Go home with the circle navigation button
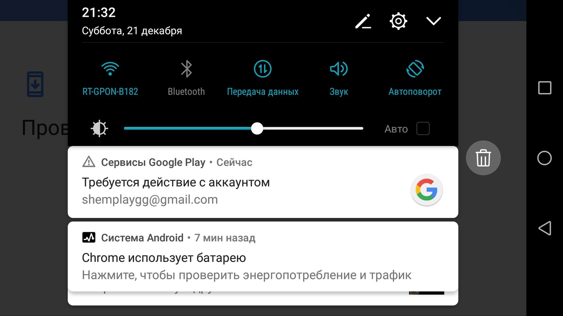The width and height of the screenshot is (563, 316). pos(545,158)
